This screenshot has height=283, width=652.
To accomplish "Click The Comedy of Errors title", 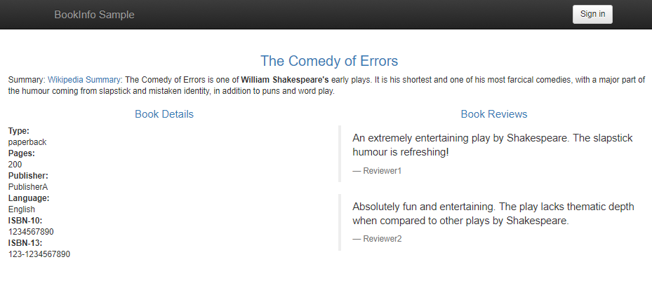I will tap(329, 61).
